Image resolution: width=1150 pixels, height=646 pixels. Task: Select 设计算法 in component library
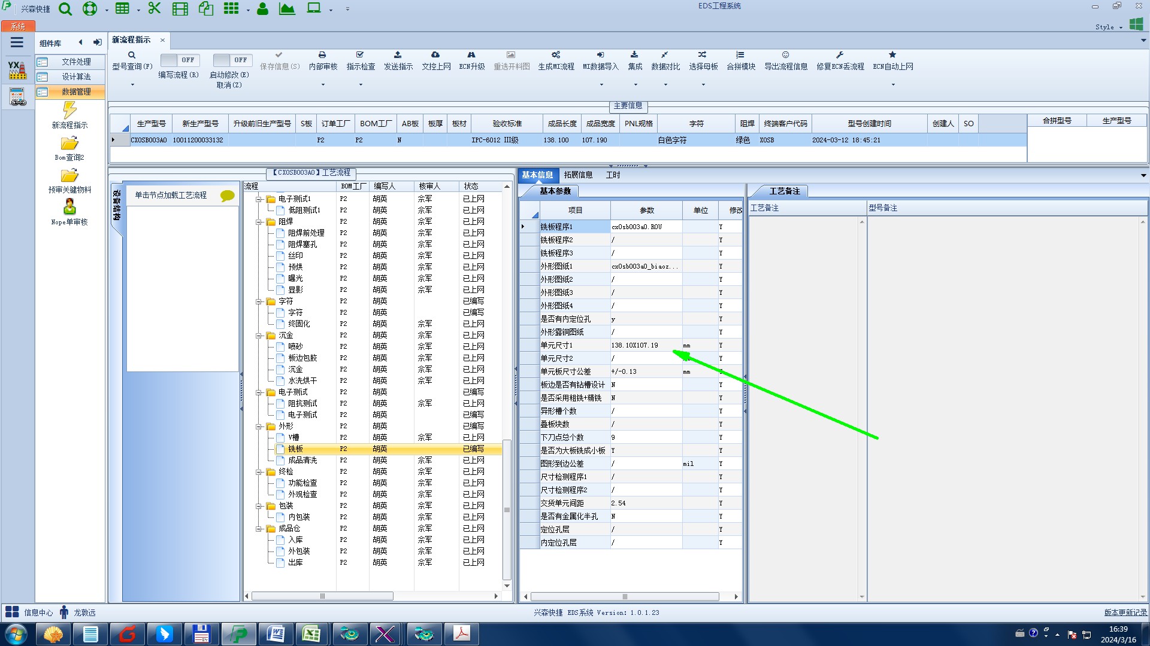coord(76,77)
